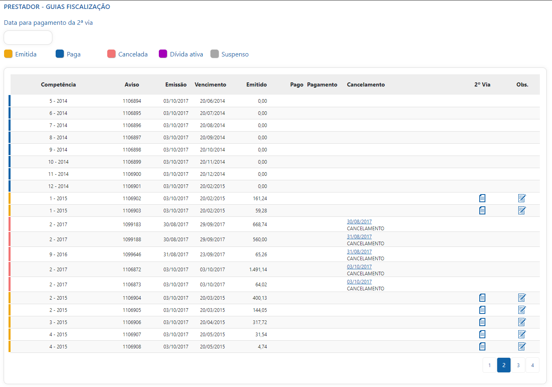Edit observation for aviso 1106902
This screenshot has height=387, width=552.
click(x=522, y=198)
